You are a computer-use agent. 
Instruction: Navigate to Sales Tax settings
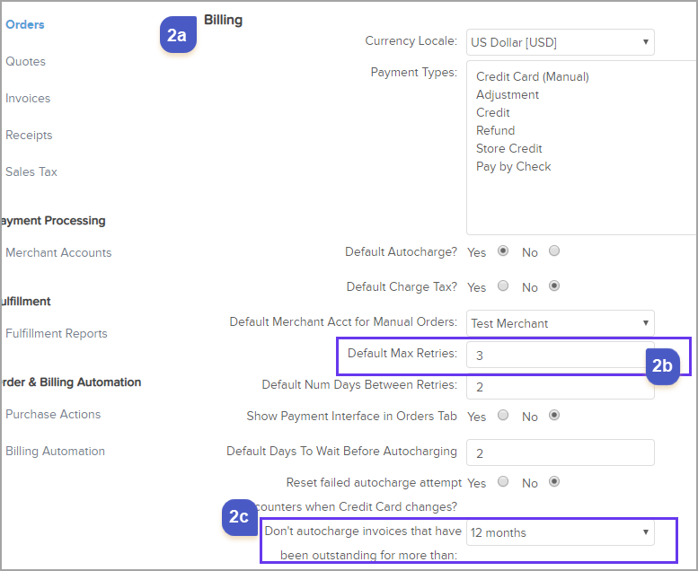tap(31, 171)
